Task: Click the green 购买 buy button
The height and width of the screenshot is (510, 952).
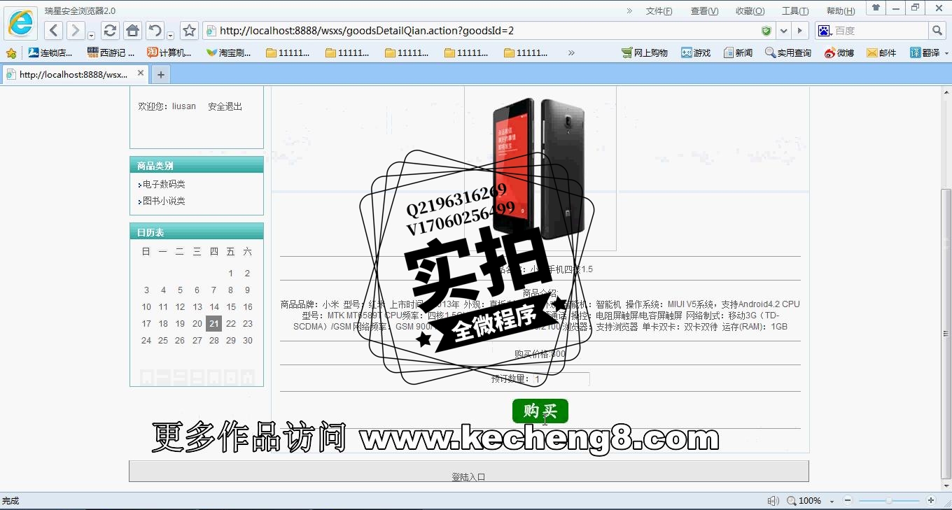Action: point(540,411)
